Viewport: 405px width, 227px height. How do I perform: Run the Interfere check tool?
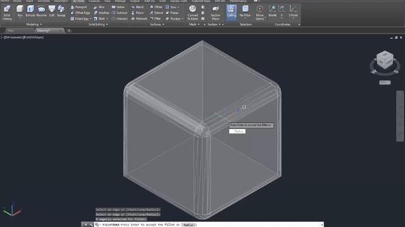(101, 13)
